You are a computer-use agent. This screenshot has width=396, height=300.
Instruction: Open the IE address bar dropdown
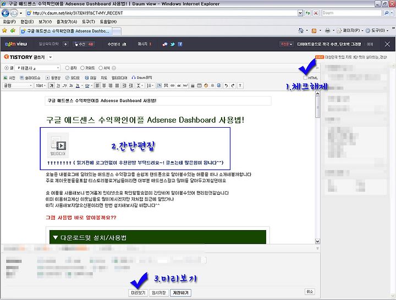pyautogui.click(x=300, y=13)
